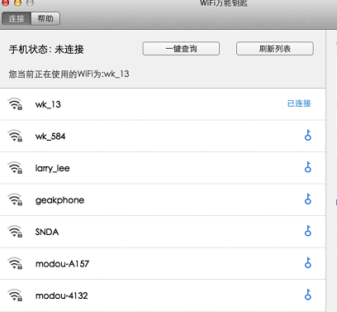Click the WiFi signal icon for SNDA
Image resolution: width=337 pixels, height=312 pixels.
coord(15,232)
